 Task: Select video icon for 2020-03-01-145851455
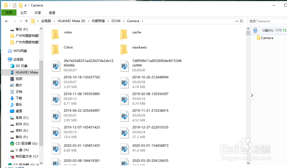(x=56, y=149)
